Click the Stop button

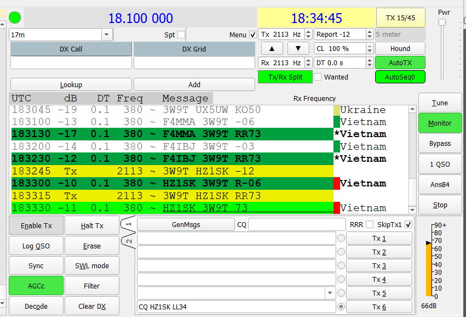[x=440, y=205]
